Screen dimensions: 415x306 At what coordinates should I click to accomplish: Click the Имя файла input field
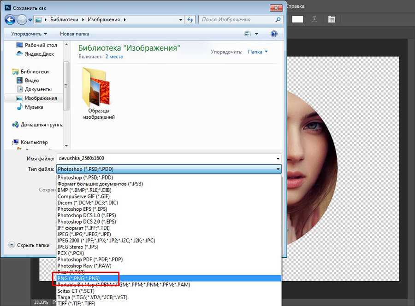click(x=166, y=158)
